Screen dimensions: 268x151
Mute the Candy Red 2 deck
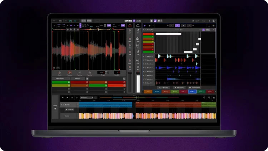point(144,30)
